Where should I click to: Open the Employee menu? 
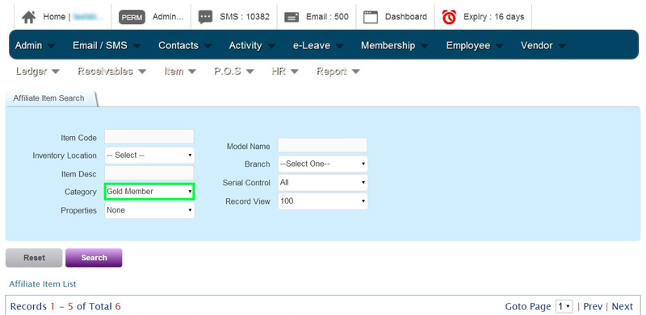[475, 45]
